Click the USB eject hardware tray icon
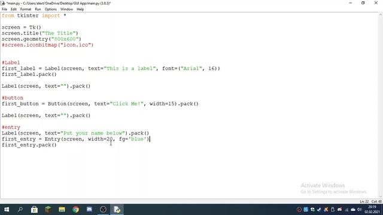Screen dimensions: 383x215 click(333, 210)
